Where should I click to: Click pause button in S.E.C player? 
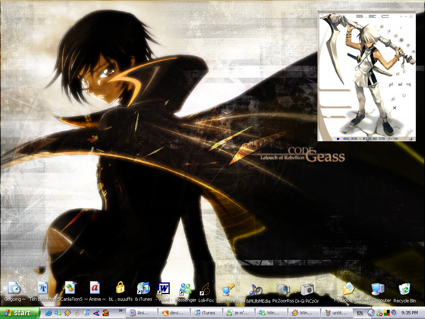point(396,36)
